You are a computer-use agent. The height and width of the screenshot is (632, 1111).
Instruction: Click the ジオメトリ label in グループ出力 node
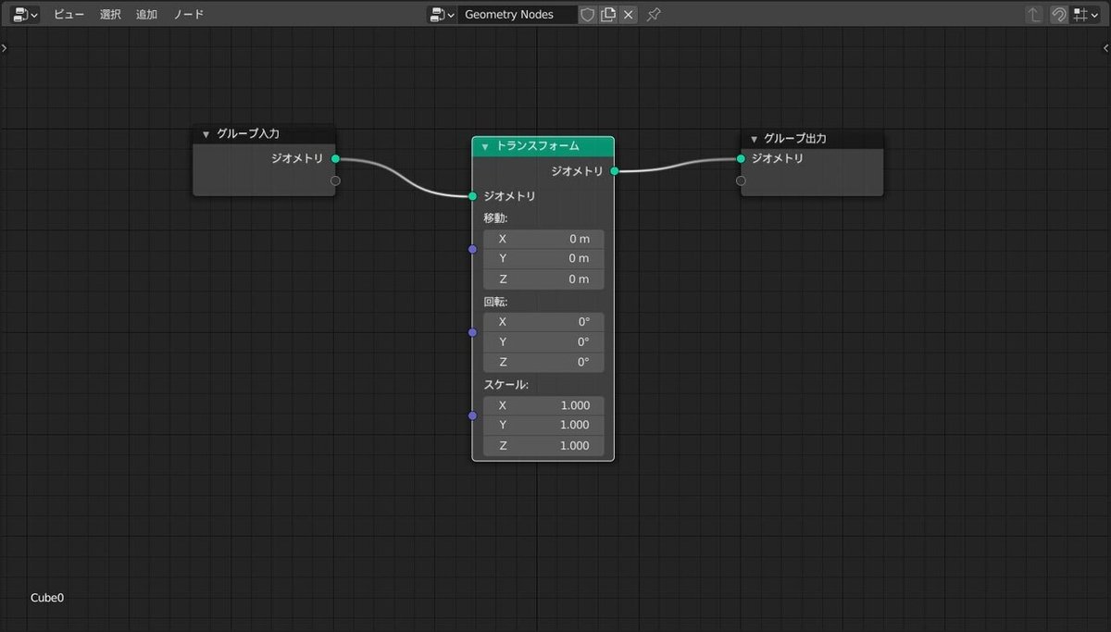click(x=778, y=158)
